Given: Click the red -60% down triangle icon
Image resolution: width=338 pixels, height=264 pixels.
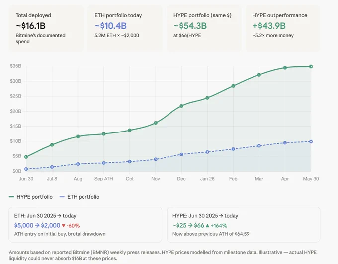Looking at the screenshot, I should (64, 226).
